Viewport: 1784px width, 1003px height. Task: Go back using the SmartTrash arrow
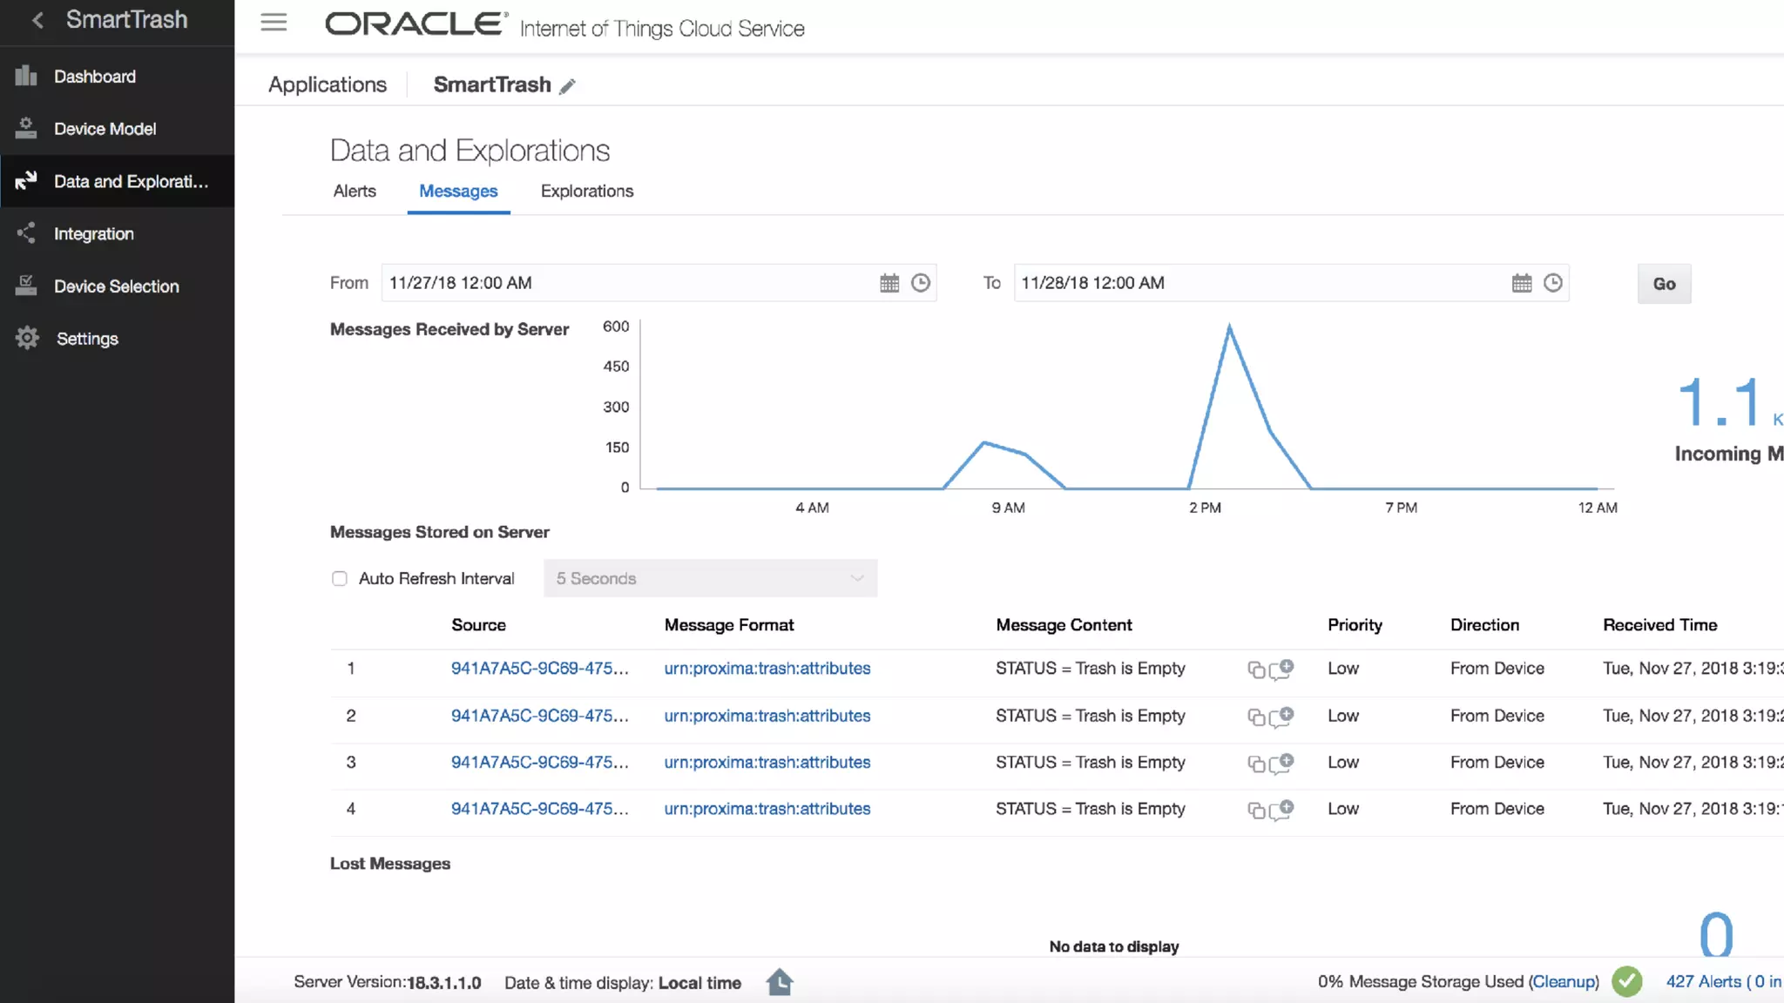[x=37, y=20]
